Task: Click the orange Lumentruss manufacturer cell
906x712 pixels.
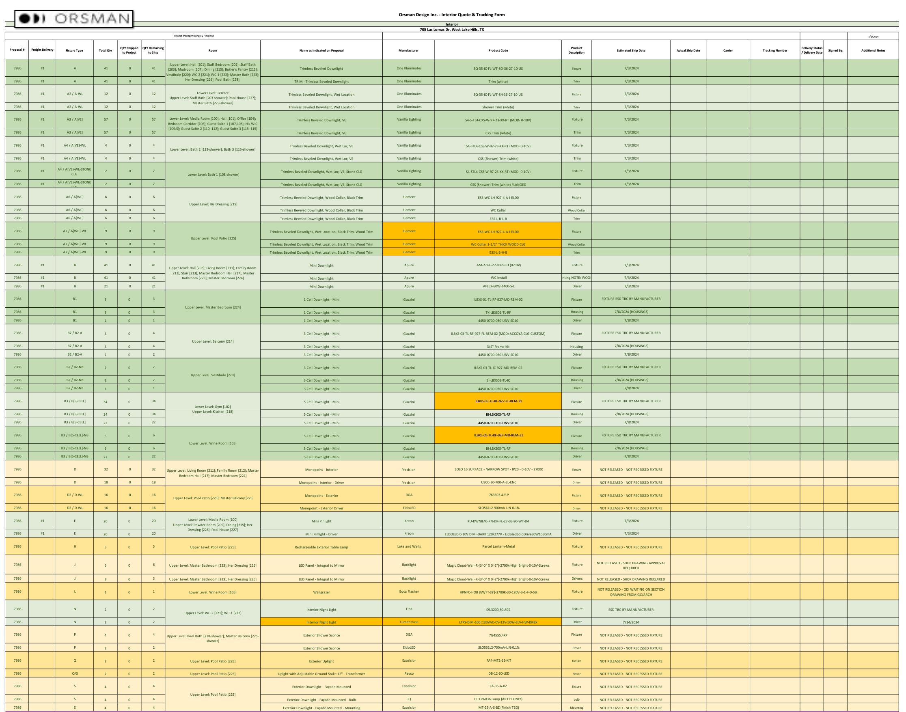Action: coord(408,621)
